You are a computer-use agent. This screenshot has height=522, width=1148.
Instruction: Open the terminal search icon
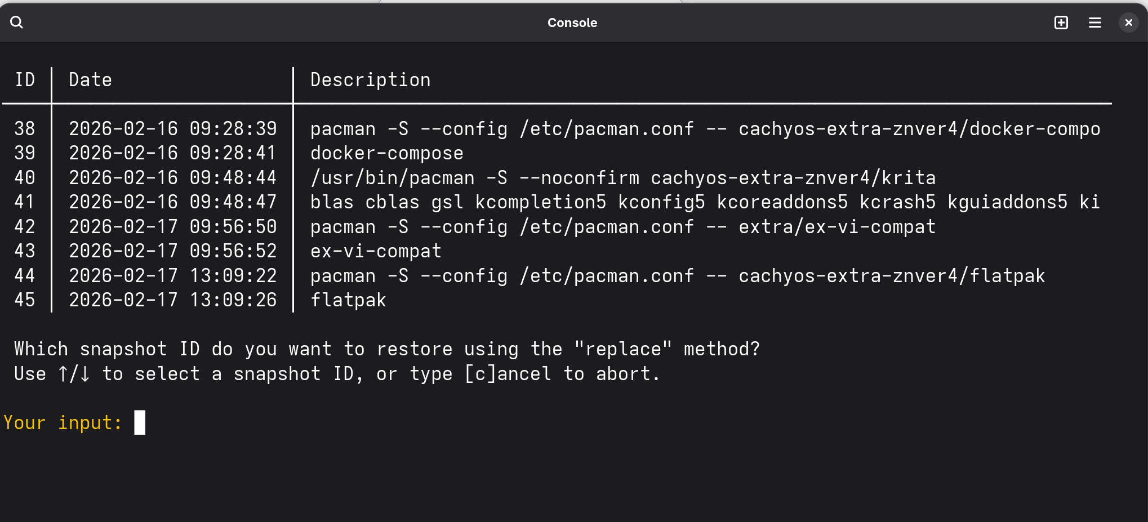[17, 23]
